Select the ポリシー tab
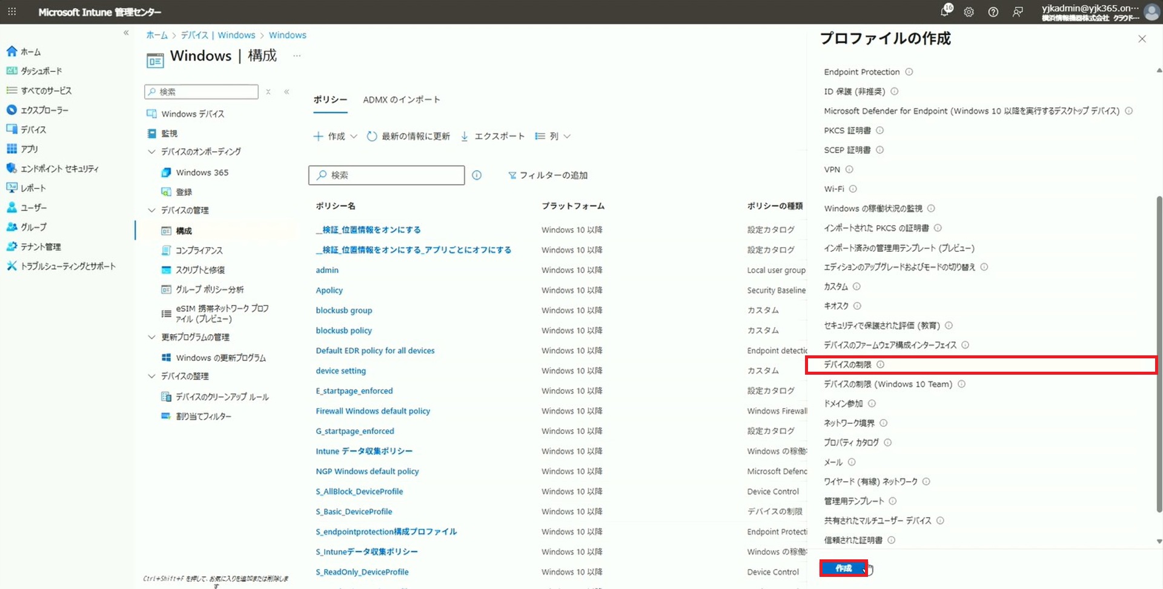Image resolution: width=1163 pixels, height=589 pixels. pyautogui.click(x=330, y=100)
